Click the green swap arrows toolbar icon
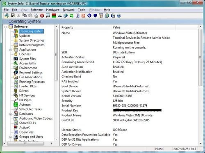The width and height of the screenshot is (205, 153). coord(71,16)
